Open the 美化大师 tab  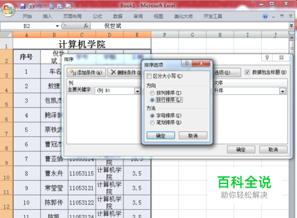184,17
